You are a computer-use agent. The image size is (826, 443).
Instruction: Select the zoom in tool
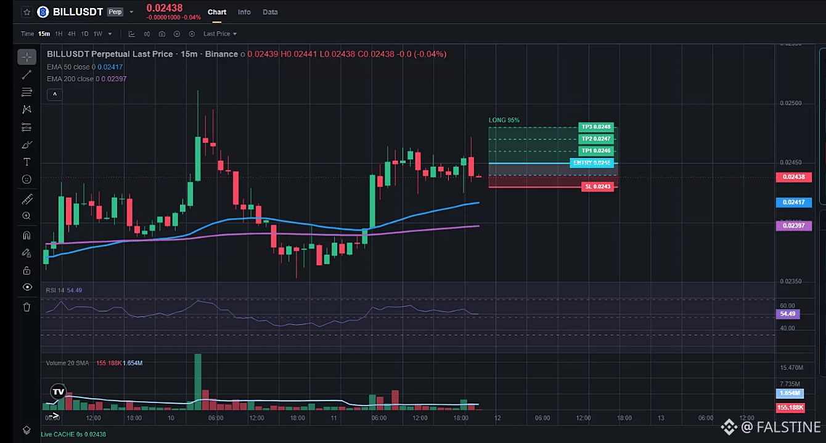(x=27, y=216)
